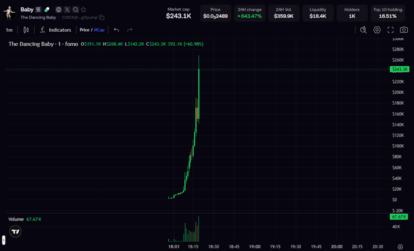Image resolution: width=414 pixels, height=251 pixels.
Task: Click the 18:15 time axis label
Action: (193, 247)
